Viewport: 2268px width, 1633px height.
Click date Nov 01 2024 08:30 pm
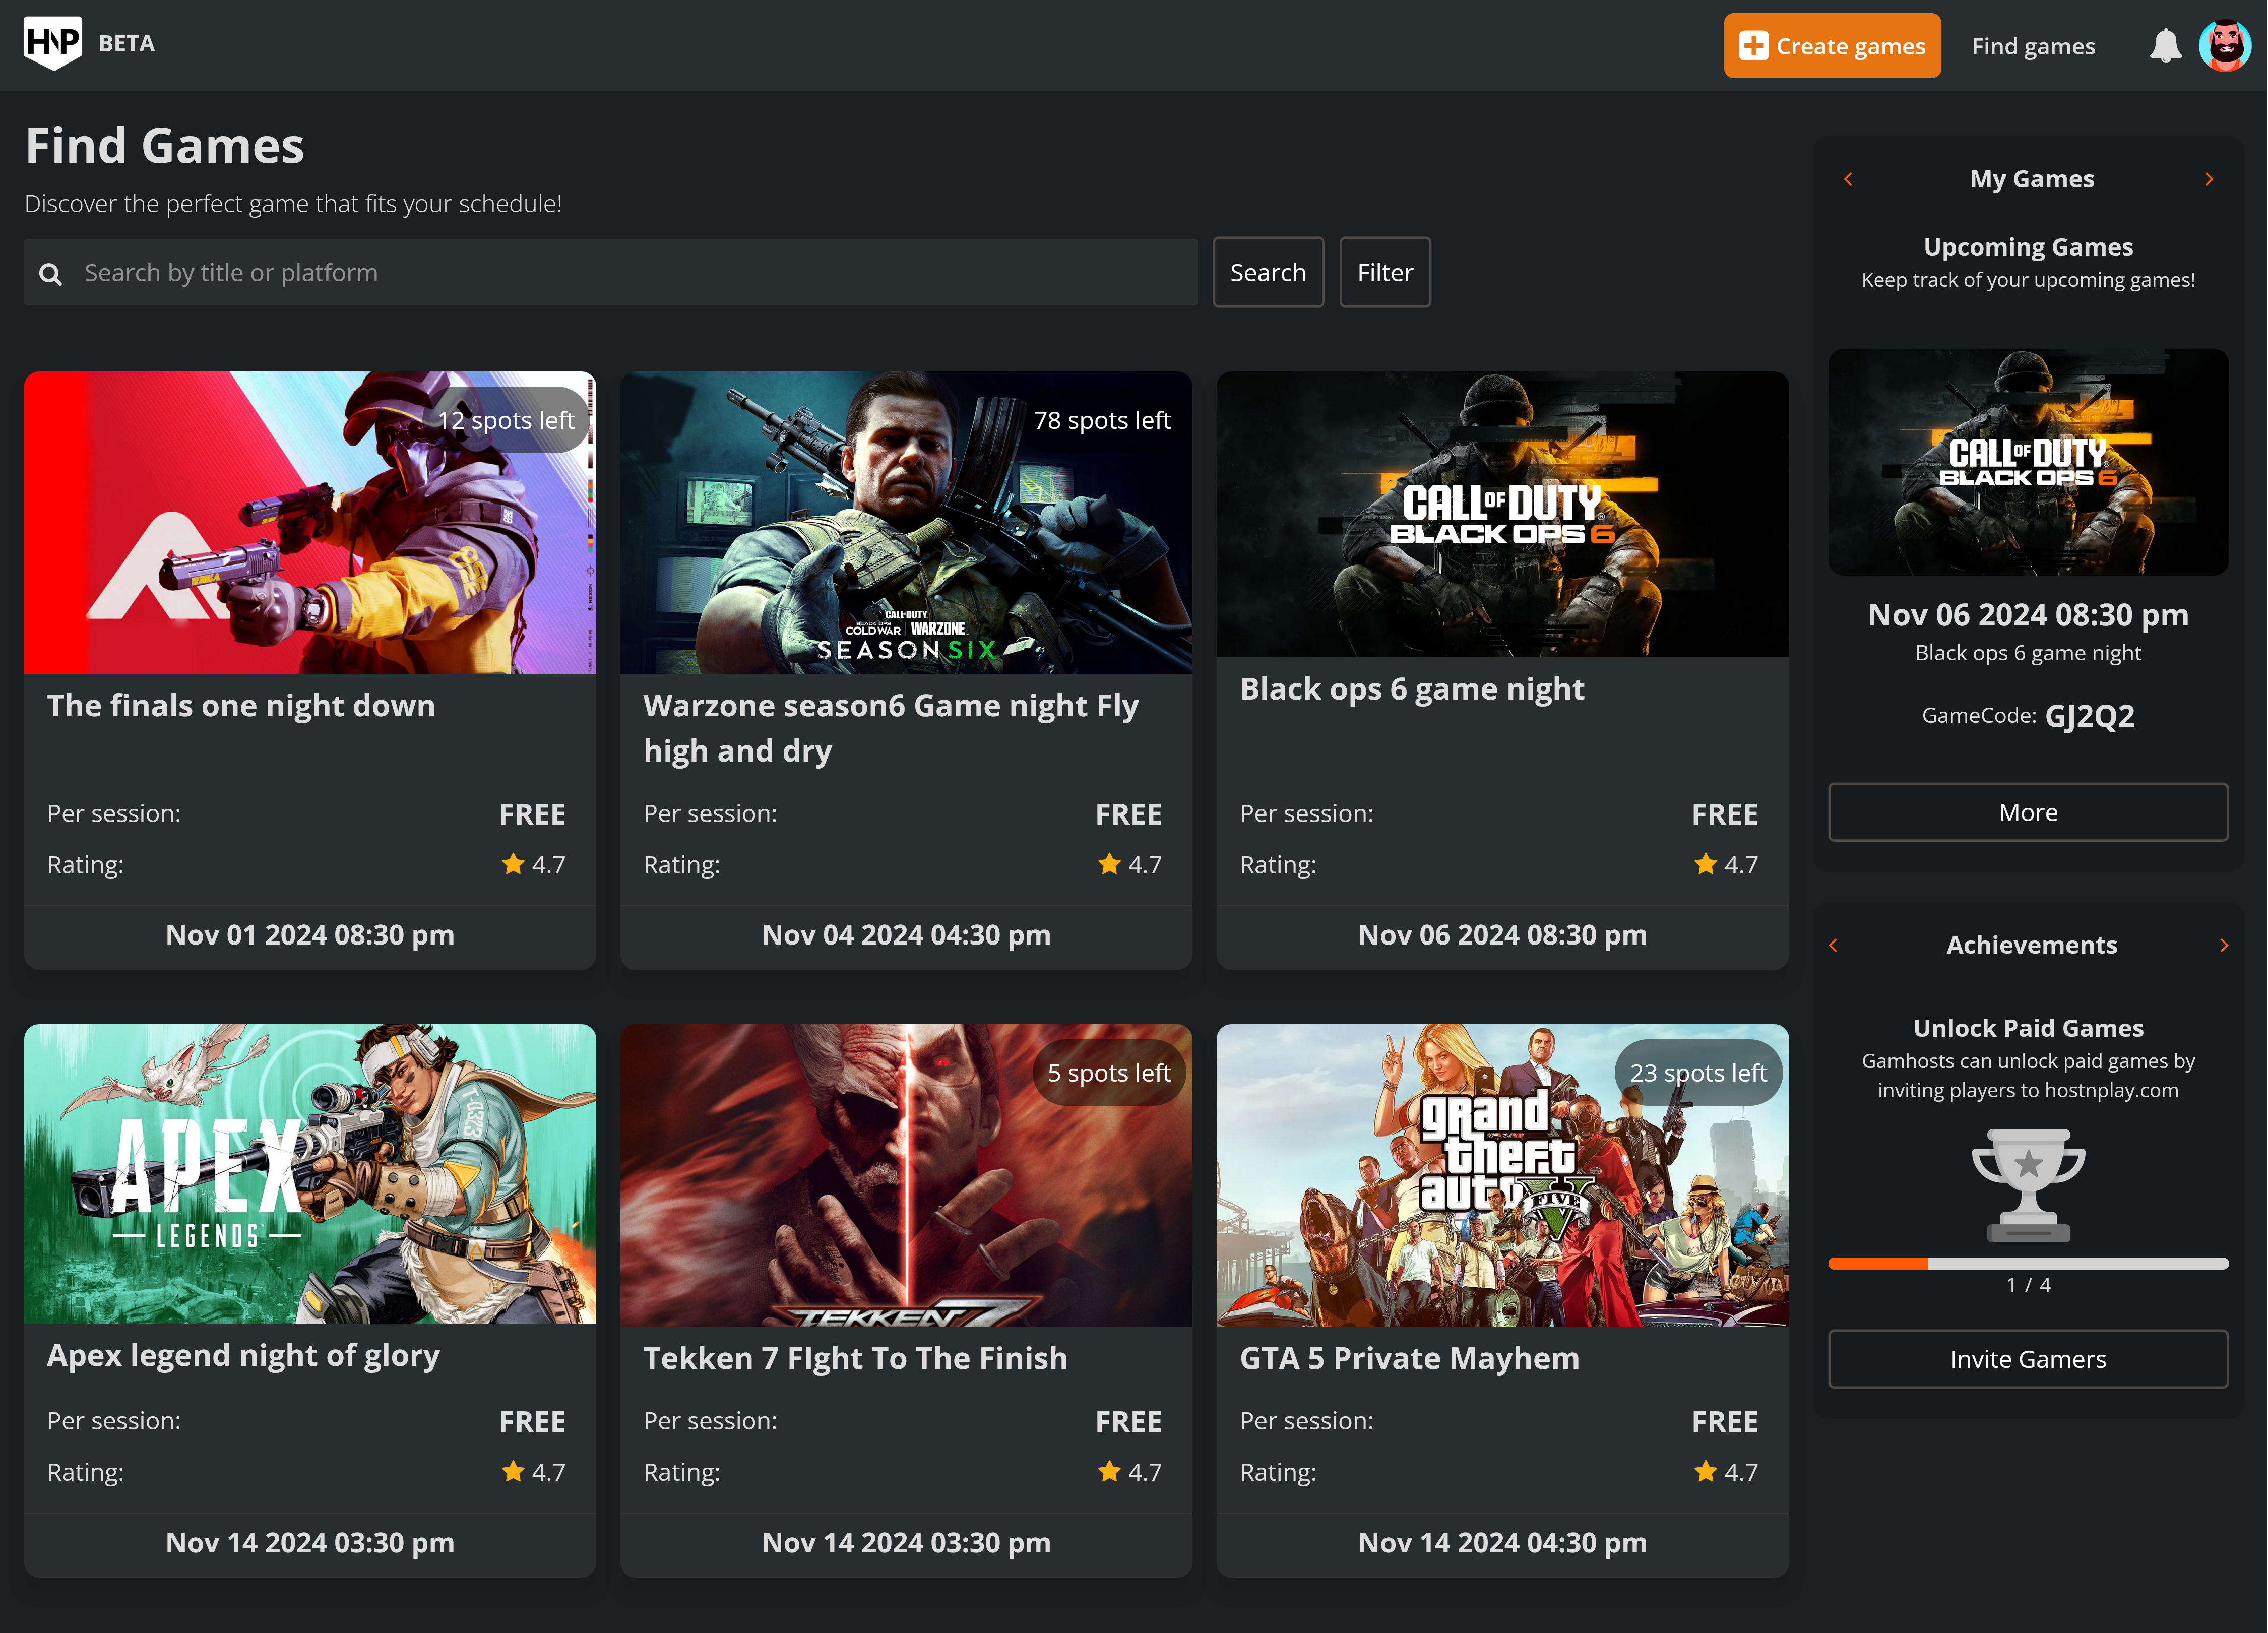click(x=310, y=936)
